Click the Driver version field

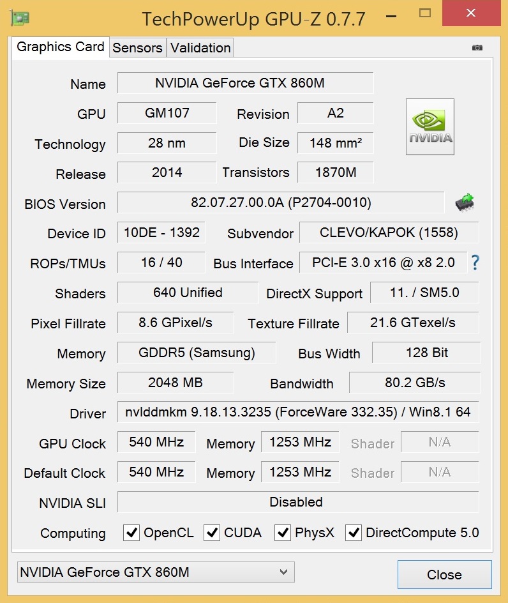(x=297, y=412)
